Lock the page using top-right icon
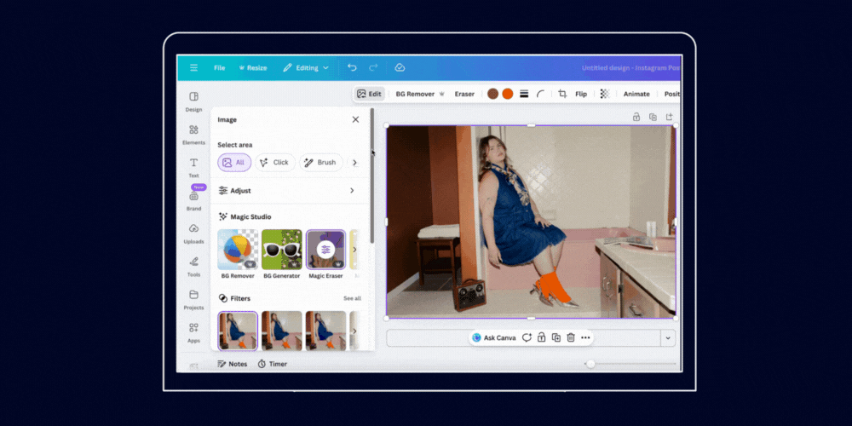 (x=636, y=117)
